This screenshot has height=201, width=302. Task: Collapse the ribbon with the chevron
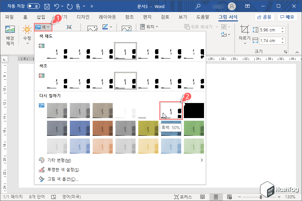[x=297, y=52]
